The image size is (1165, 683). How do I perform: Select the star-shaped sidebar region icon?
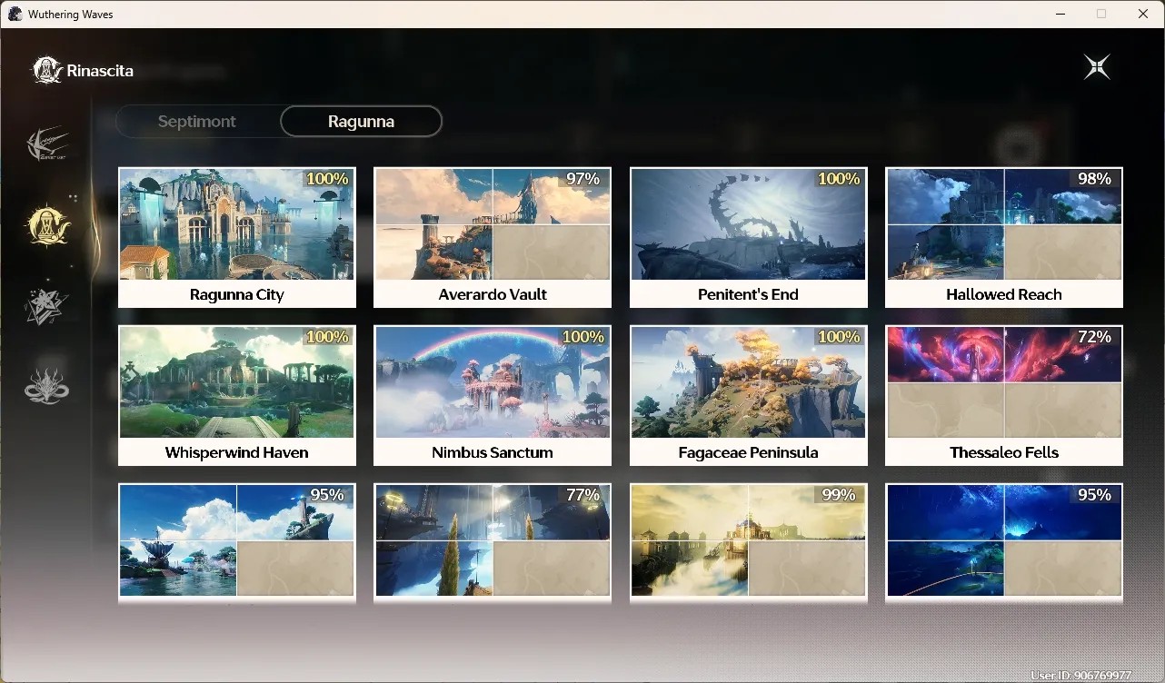coord(46,306)
